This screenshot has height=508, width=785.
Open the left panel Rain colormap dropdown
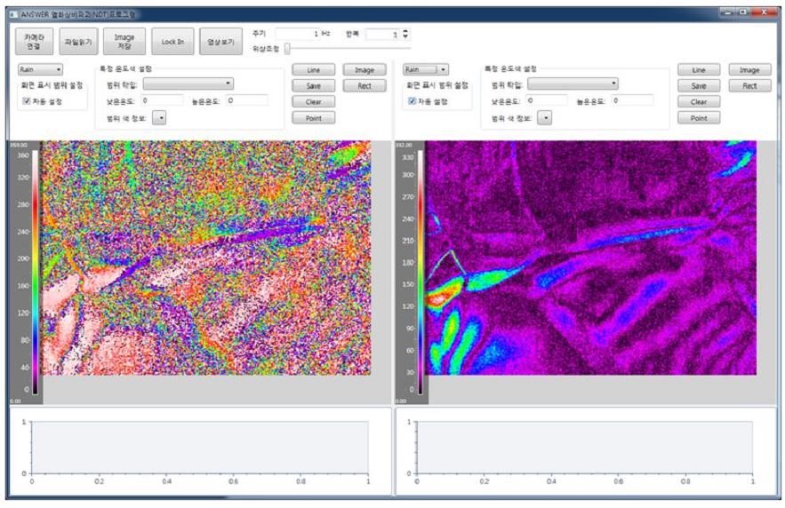click(x=41, y=68)
